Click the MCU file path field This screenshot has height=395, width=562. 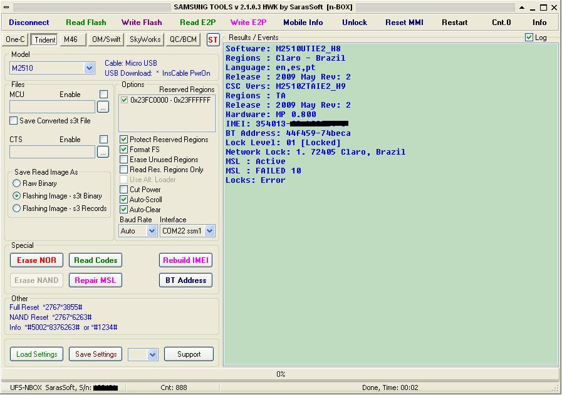coord(53,106)
